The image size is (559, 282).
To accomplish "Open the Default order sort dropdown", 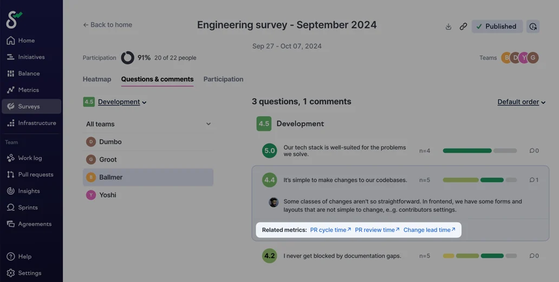I will [x=521, y=102].
